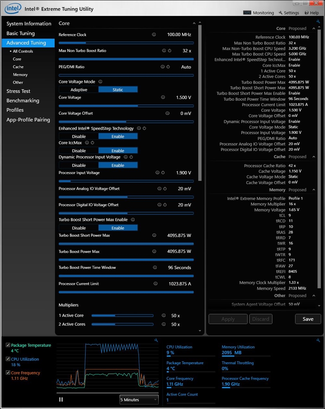Show info for Turbo Boost Power Time Window
Image resolution: width=325 pixels, height=409 pixels.
tap(155, 267)
